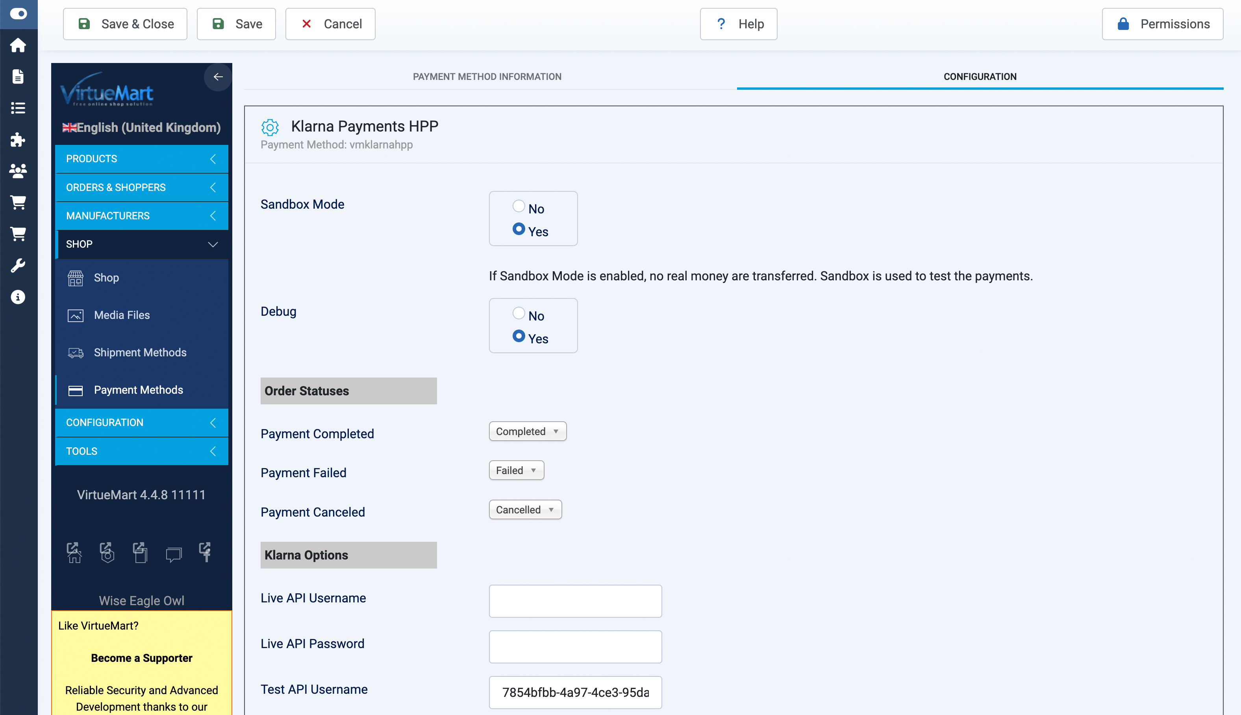
Task: Expand the CONFIGURATION menu section
Action: coord(142,422)
